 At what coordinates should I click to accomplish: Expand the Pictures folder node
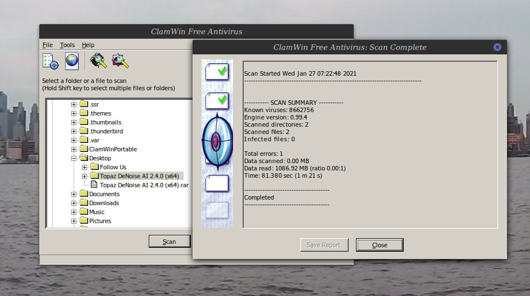(x=74, y=221)
